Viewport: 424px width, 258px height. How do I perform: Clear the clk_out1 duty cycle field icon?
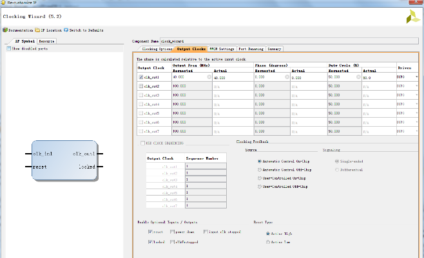coord(358,77)
